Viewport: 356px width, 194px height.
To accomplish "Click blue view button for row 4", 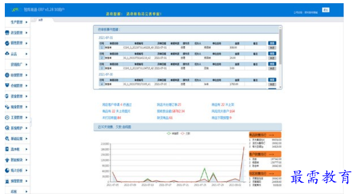I will (x=272, y=80).
